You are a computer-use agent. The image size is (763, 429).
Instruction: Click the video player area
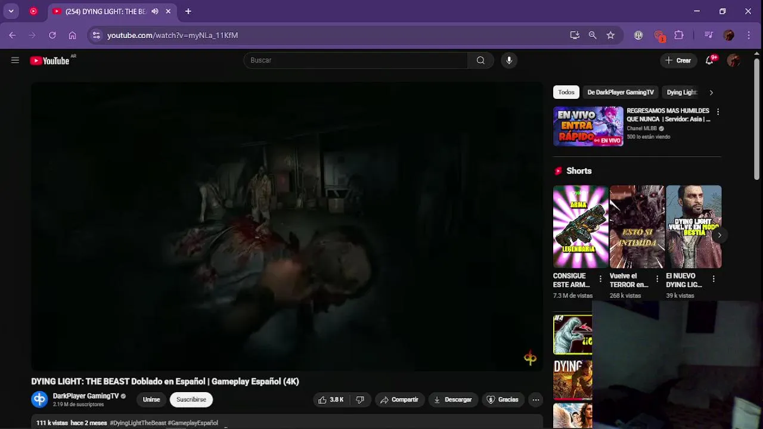[x=287, y=226]
